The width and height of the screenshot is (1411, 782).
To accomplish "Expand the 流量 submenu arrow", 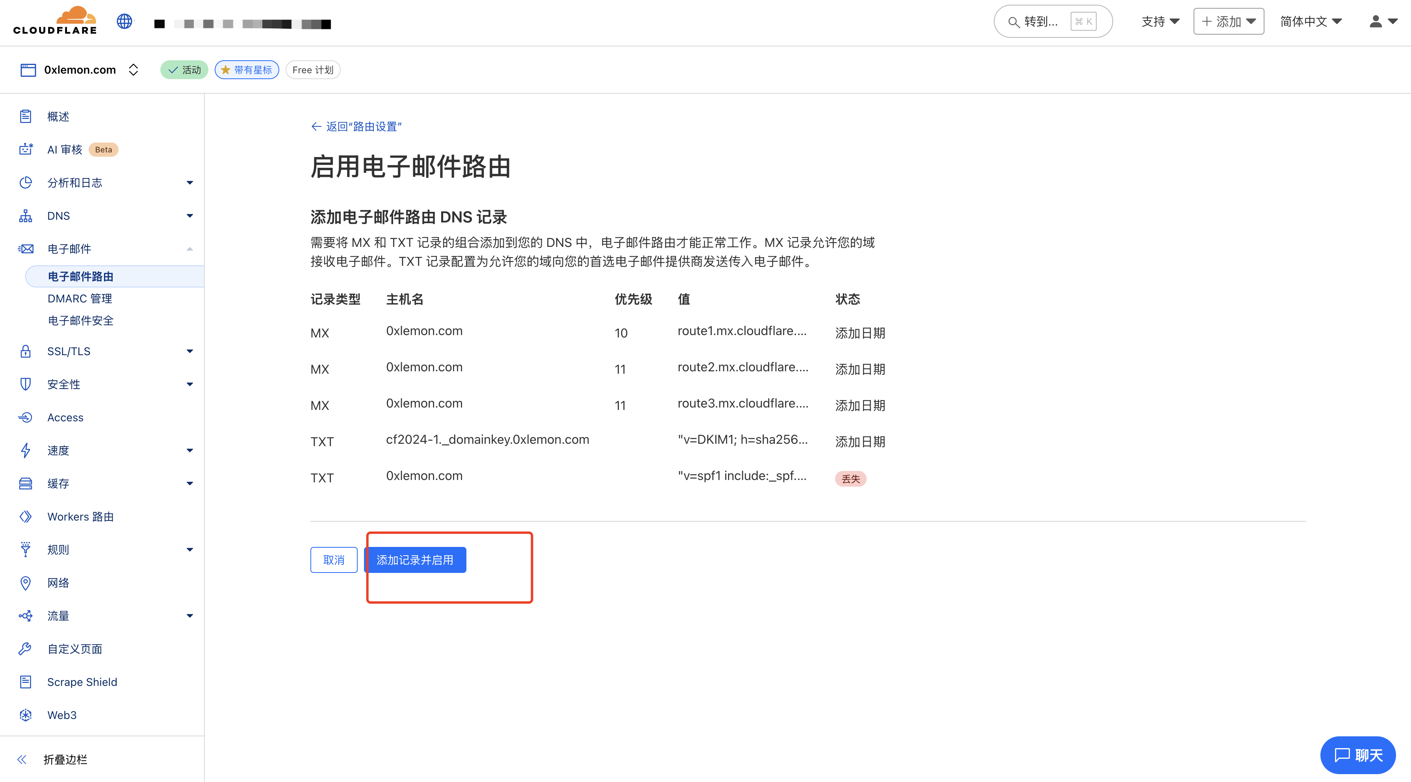I will point(189,615).
